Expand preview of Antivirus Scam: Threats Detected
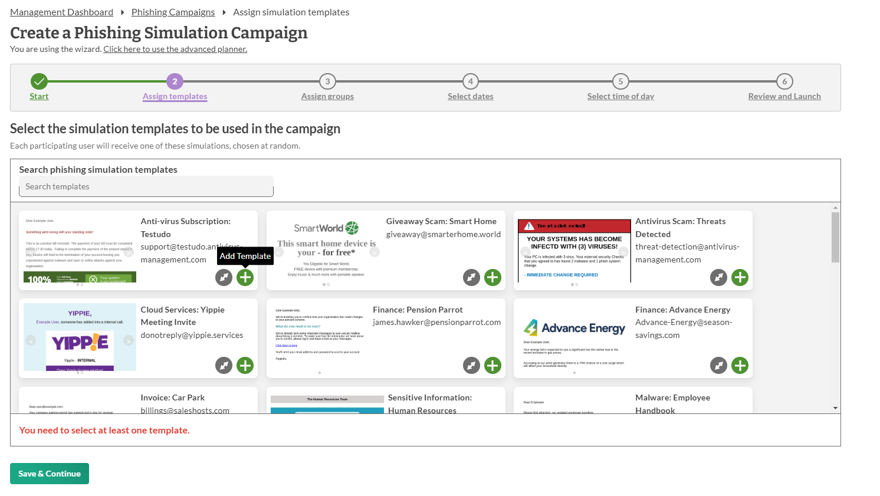The width and height of the screenshot is (880, 496). coord(719,277)
